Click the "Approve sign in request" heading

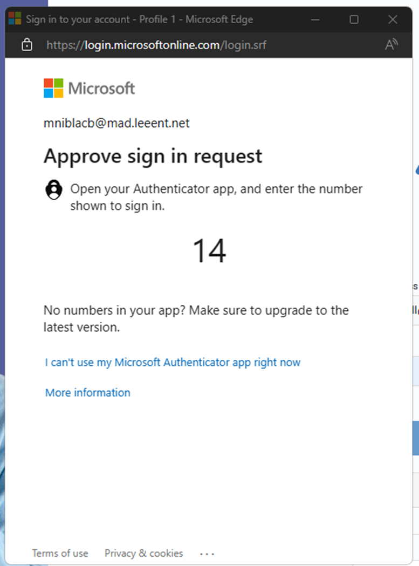click(153, 156)
